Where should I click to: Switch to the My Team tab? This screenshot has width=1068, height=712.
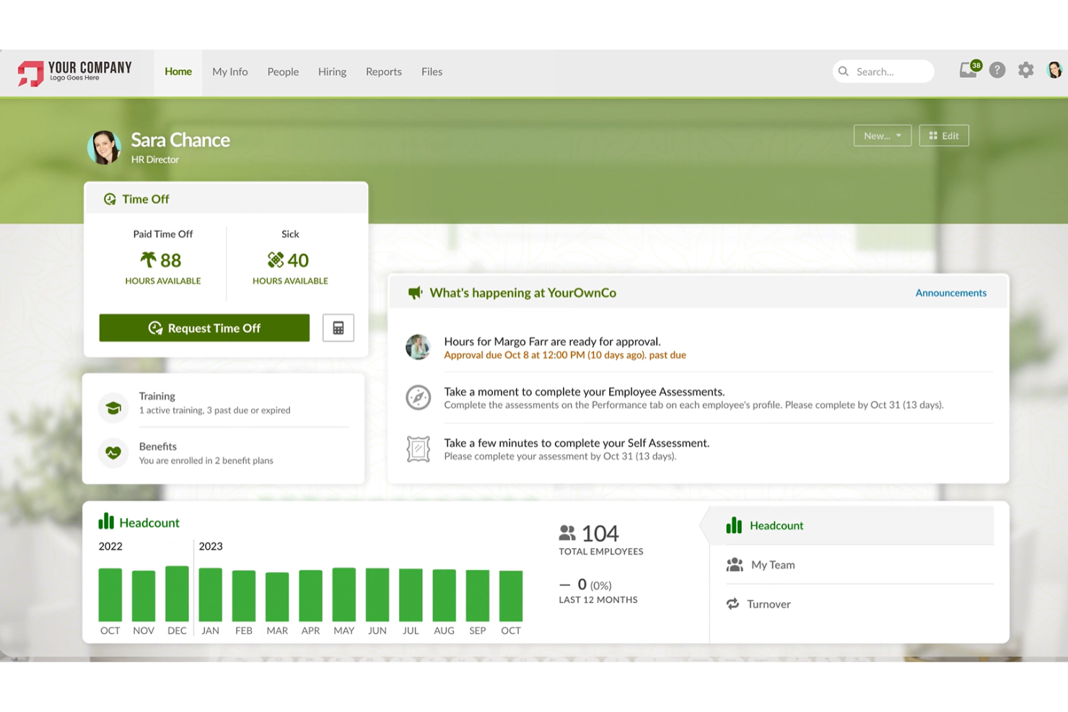(772, 565)
